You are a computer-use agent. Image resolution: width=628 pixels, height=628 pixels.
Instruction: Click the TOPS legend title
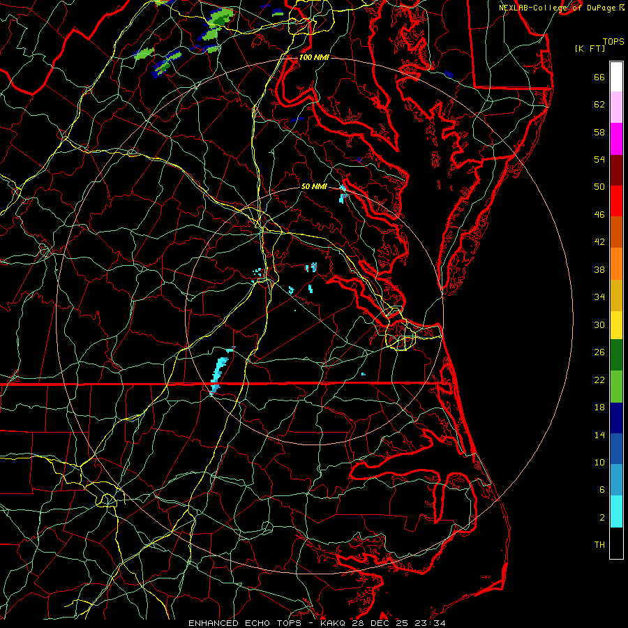[x=613, y=41]
